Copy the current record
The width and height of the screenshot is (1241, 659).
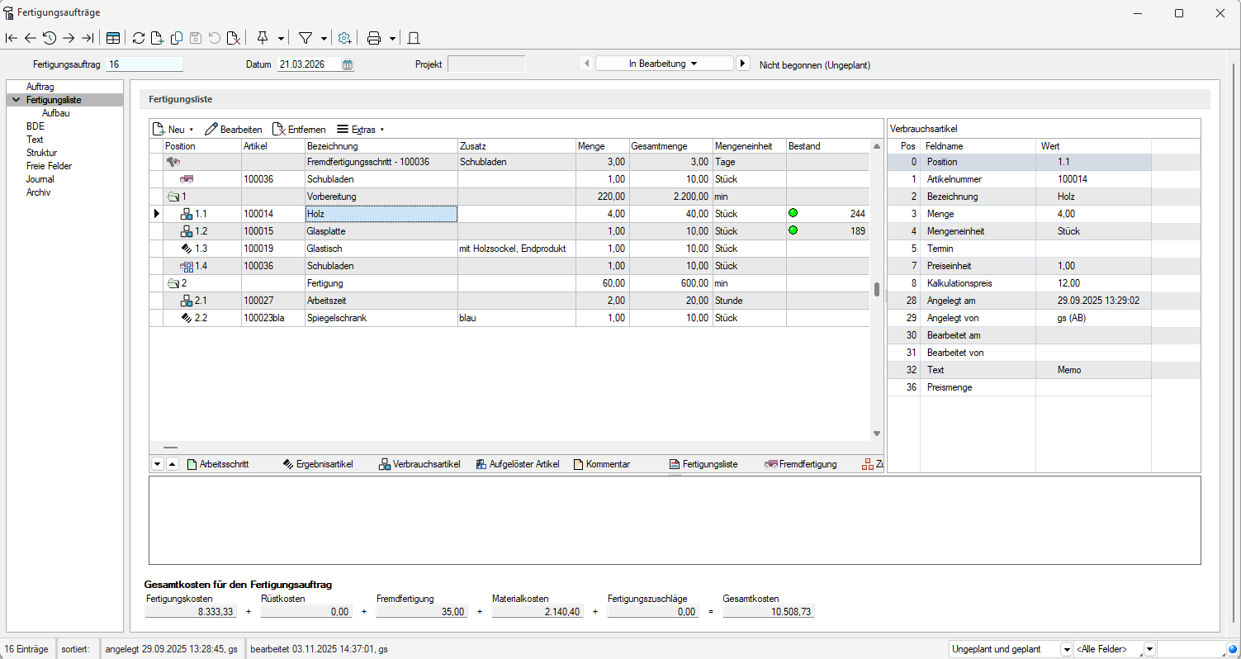(x=177, y=38)
